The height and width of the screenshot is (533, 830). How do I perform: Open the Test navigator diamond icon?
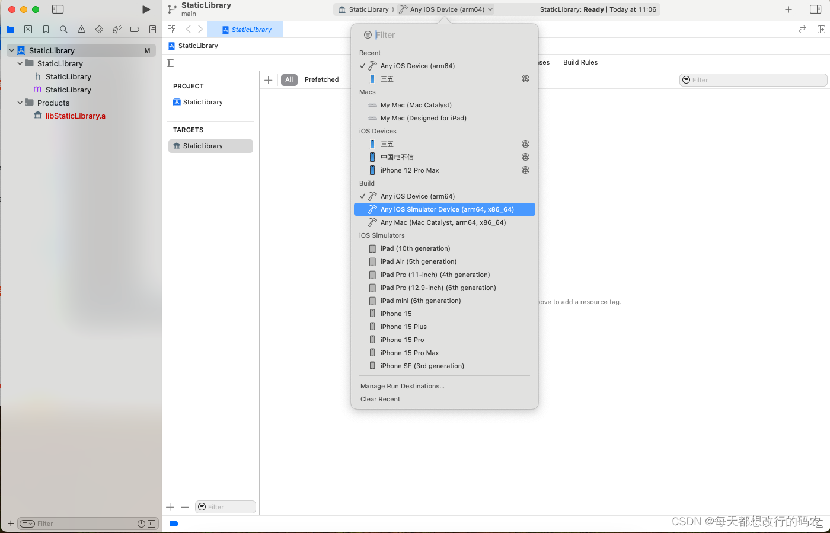click(x=99, y=29)
